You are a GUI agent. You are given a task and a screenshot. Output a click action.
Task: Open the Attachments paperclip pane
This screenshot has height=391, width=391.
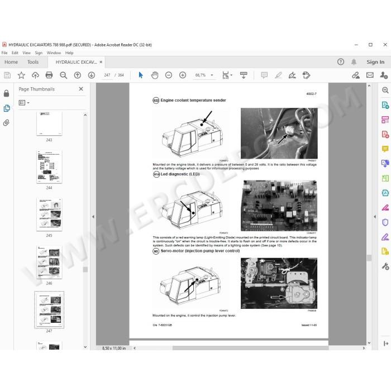(7, 122)
